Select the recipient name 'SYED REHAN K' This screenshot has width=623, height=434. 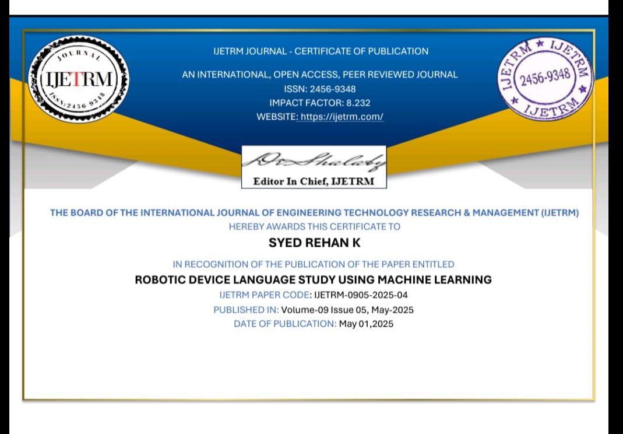[315, 243]
